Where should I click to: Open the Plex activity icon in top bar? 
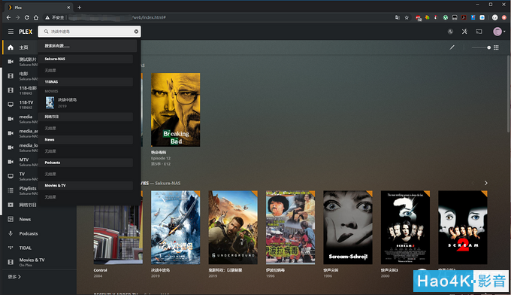pos(450,32)
